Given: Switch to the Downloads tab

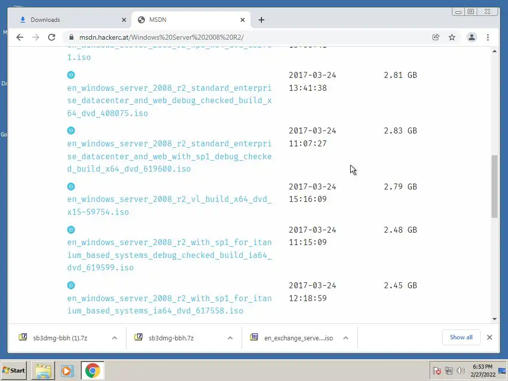Looking at the screenshot, I should (71, 20).
